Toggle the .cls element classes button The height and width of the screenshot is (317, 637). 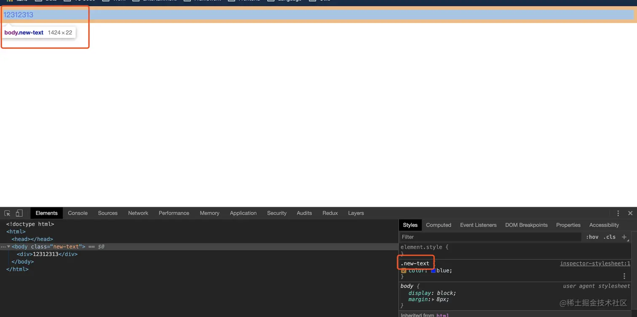[609, 237]
